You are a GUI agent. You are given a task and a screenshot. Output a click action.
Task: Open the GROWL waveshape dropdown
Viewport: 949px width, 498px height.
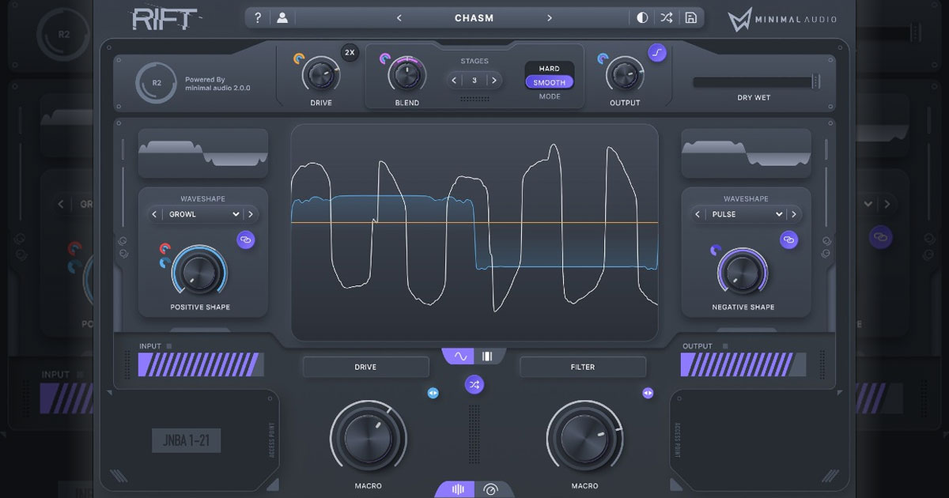[203, 214]
